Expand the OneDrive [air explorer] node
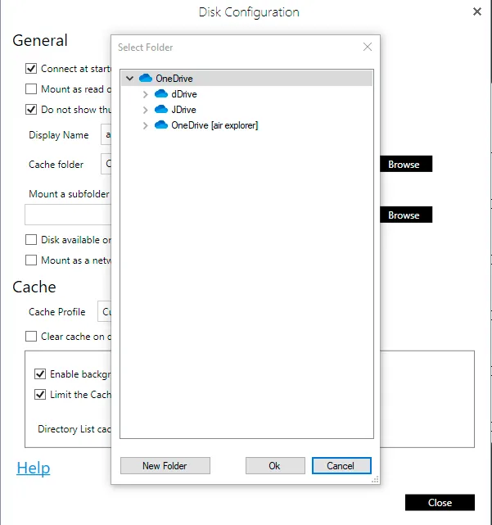492x525 pixels. 145,125
